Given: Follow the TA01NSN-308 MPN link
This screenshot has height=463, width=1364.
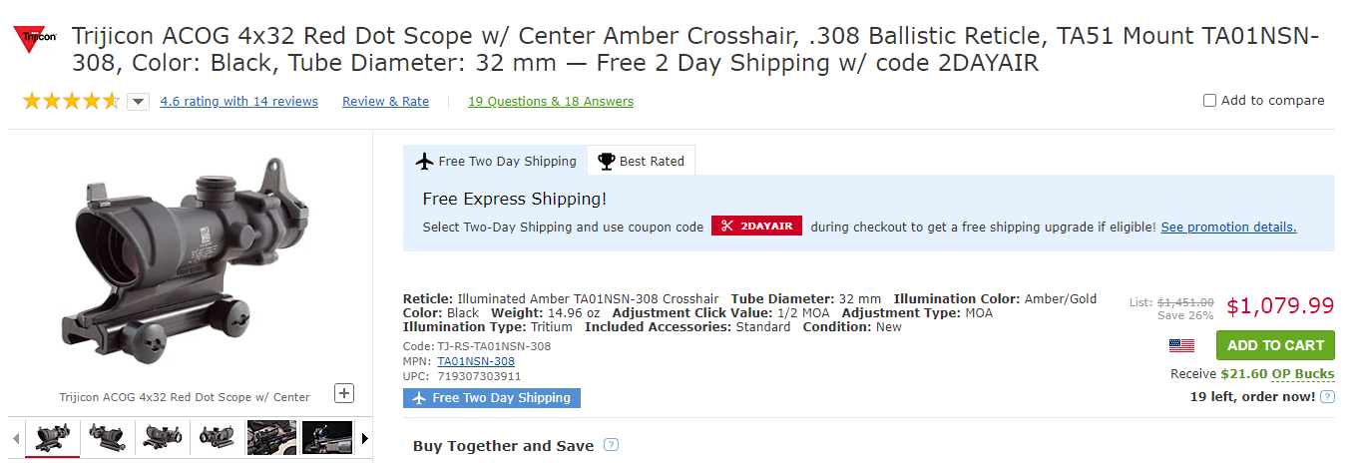Looking at the screenshot, I should coord(476,361).
